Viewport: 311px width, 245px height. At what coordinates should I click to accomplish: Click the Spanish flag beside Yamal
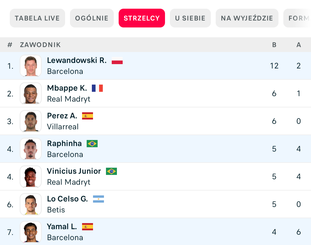88,227
